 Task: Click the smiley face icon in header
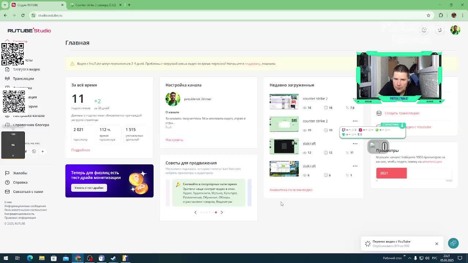[424, 30]
